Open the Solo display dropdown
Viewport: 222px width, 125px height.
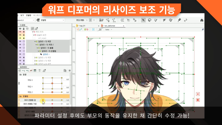[109, 29]
